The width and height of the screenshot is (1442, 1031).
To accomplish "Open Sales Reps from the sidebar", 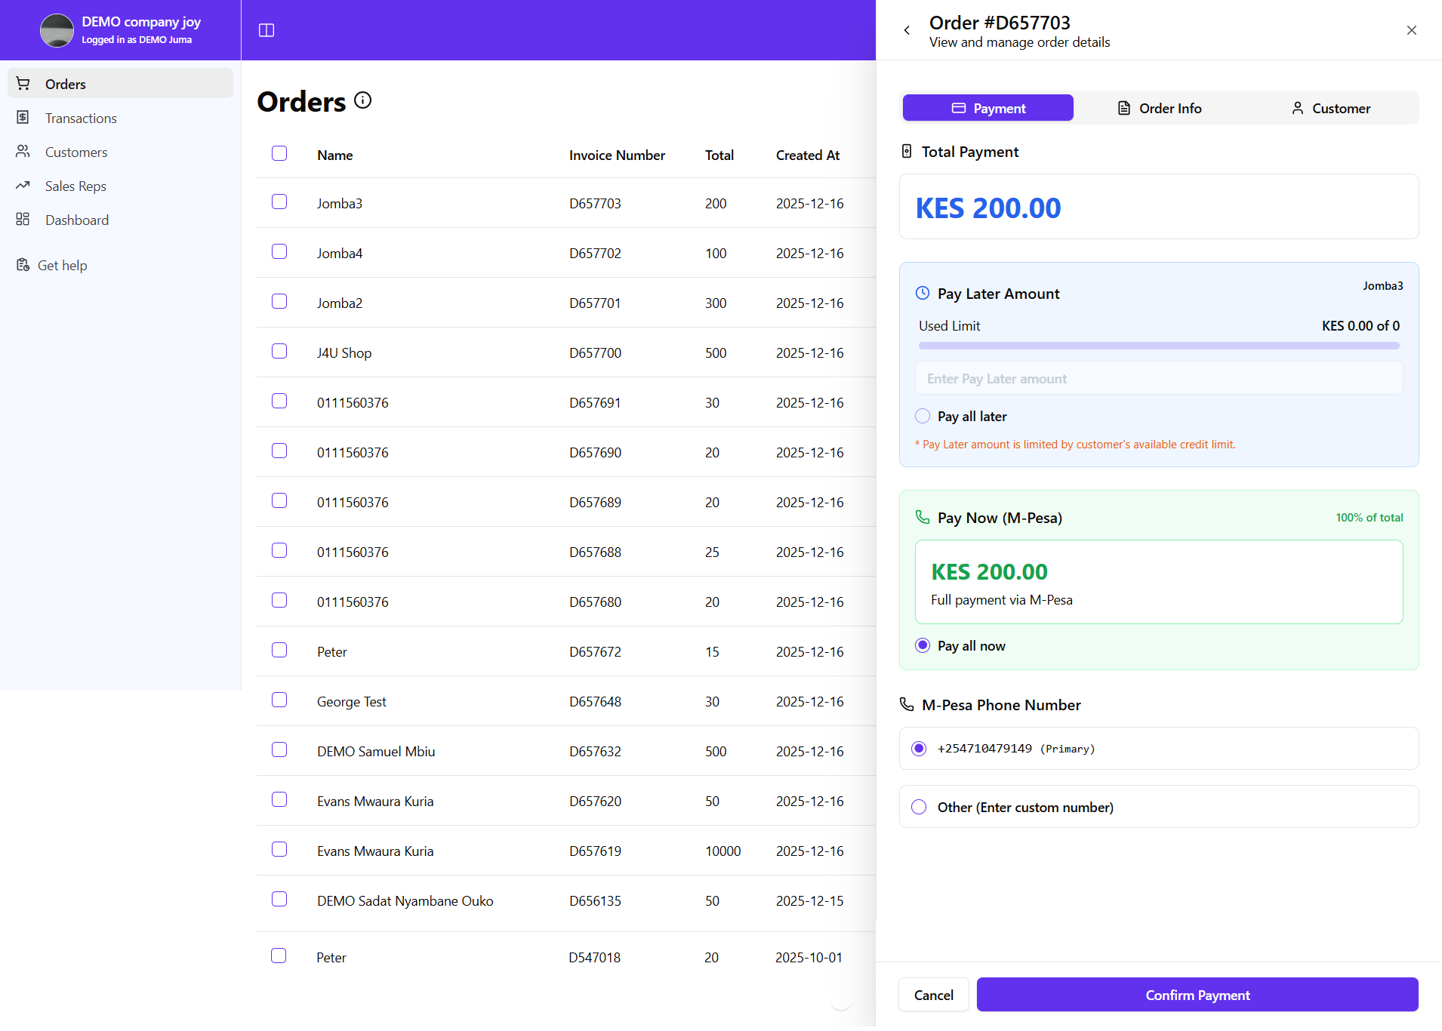I will coord(23,186).
